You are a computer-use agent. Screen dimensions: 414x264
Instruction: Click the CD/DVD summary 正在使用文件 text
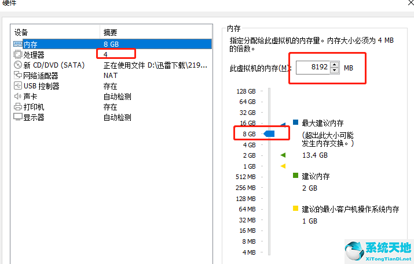[x=155, y=65]
